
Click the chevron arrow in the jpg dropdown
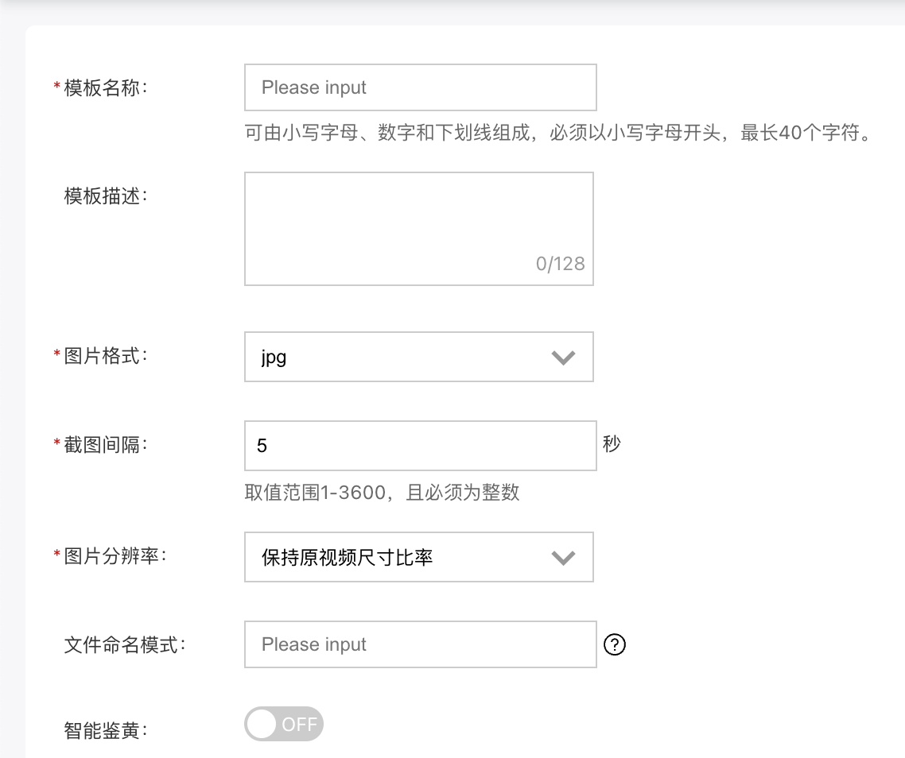click(563, 358)
